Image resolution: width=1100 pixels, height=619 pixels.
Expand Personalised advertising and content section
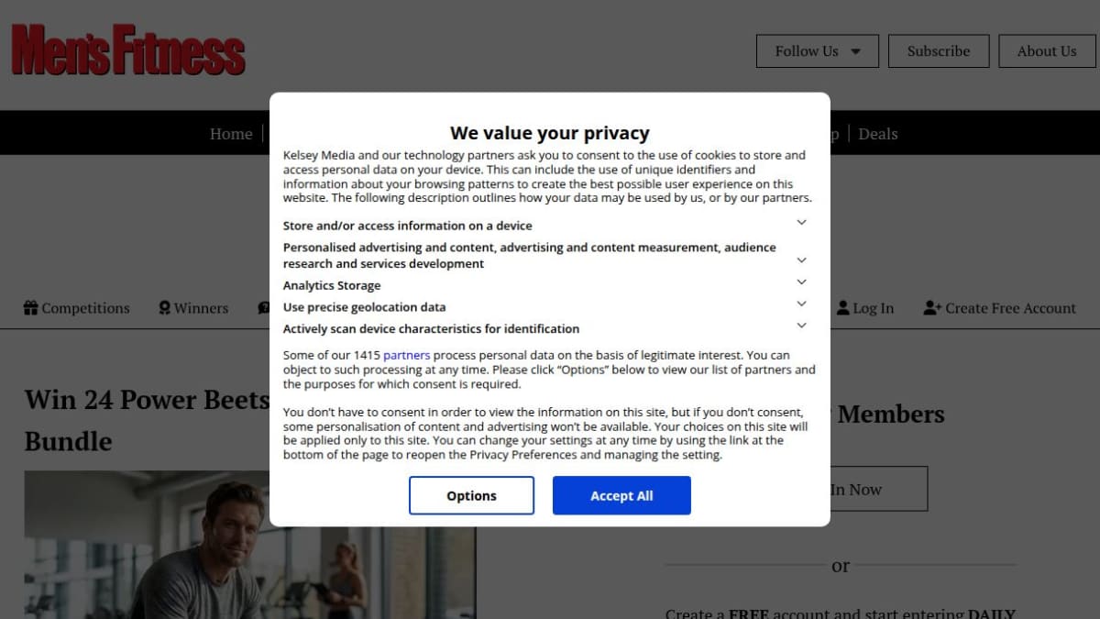pos(801,260)
